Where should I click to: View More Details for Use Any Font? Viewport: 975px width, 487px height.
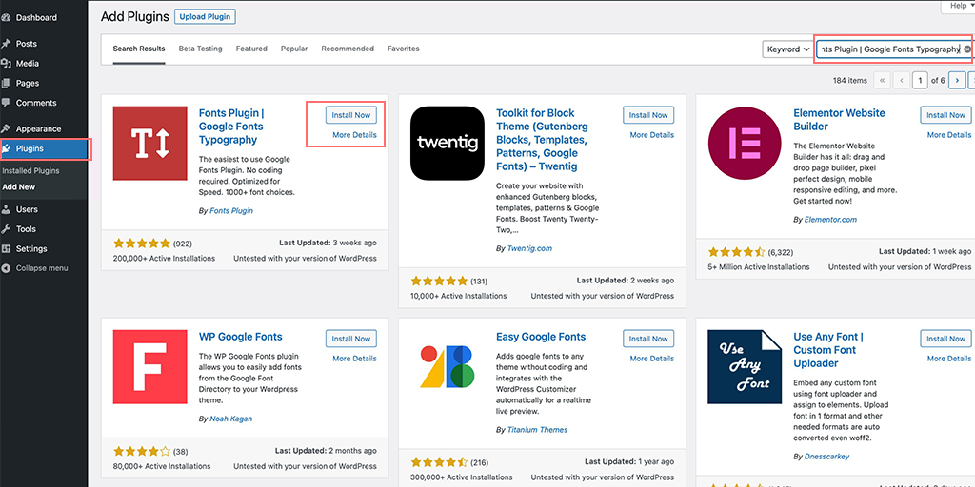949,359
